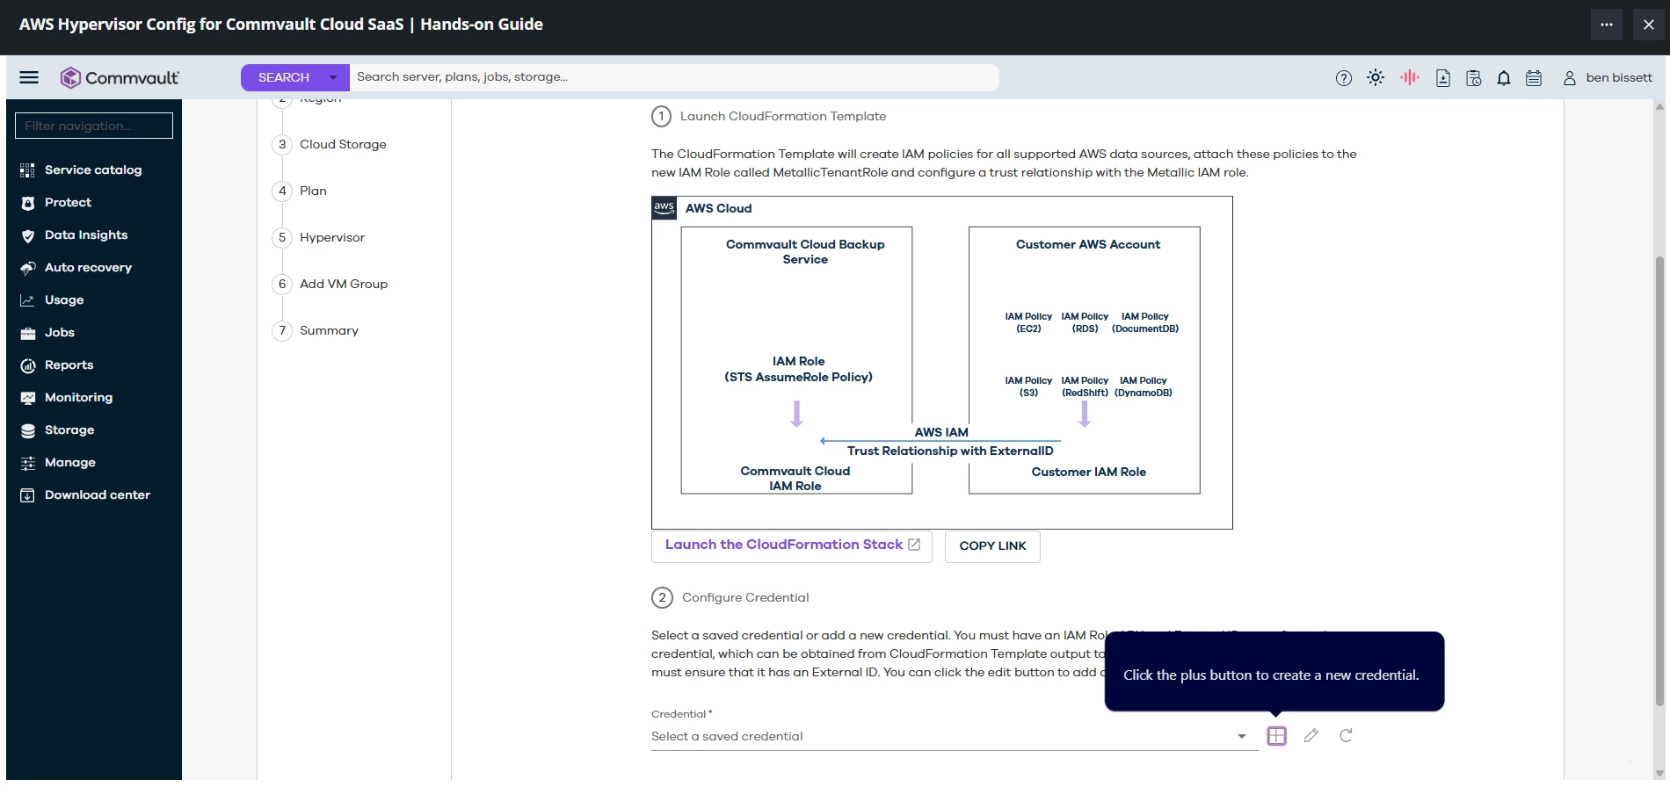Open Download center in sidebar
The width and height of the screenshot is (1670, 794).
pos(97,494)
